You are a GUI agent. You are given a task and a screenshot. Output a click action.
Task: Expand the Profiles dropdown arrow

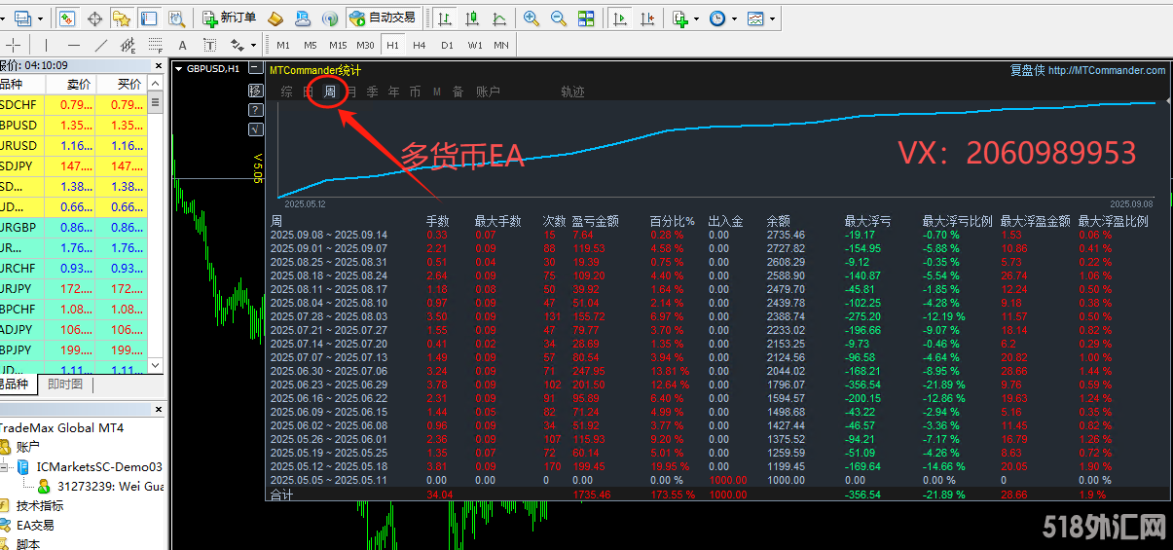click(39, 18)
